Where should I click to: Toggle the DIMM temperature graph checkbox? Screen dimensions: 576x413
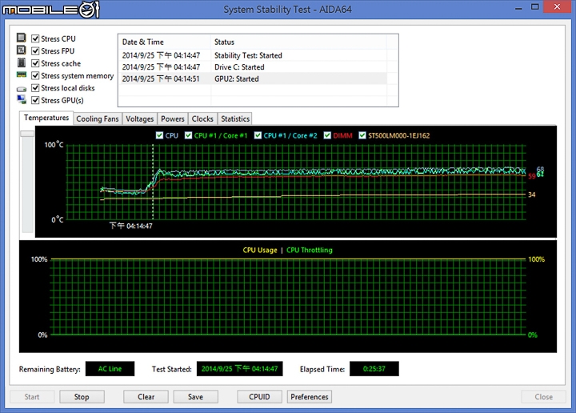(327, 135)
